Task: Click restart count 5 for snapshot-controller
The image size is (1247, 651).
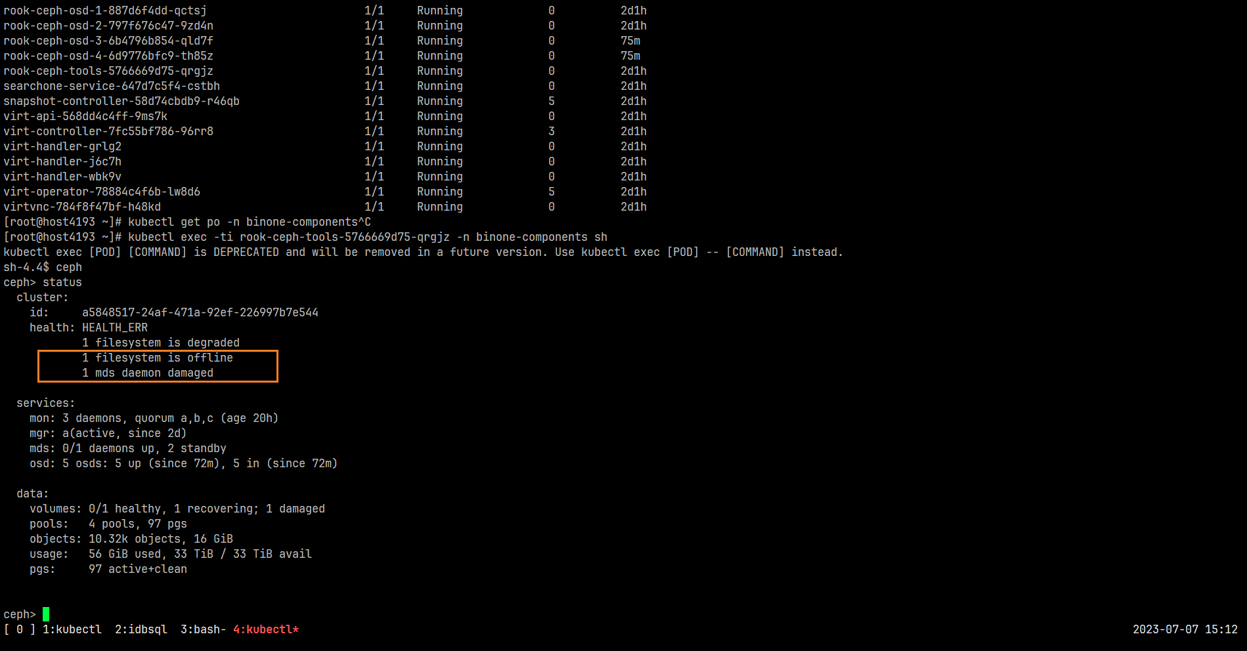Action: pos(552,101)
